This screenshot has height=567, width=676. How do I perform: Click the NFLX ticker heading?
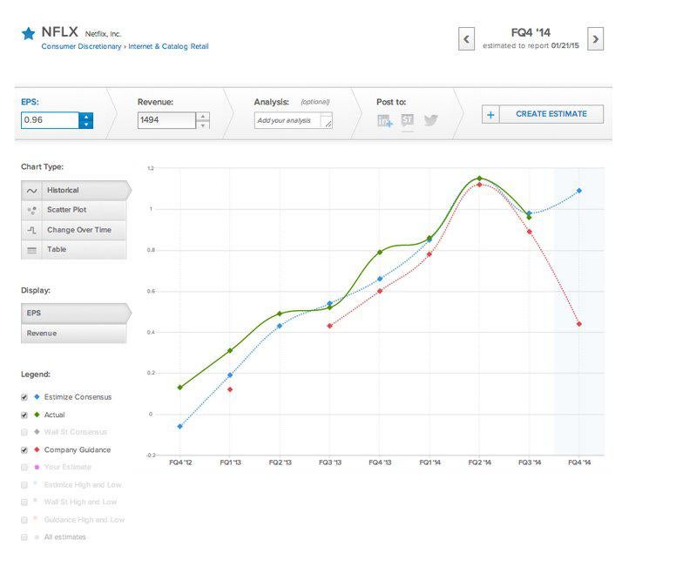point(59,32)
